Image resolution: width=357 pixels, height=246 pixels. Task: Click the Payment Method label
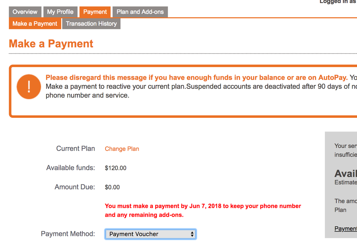(x=68, y=234)
